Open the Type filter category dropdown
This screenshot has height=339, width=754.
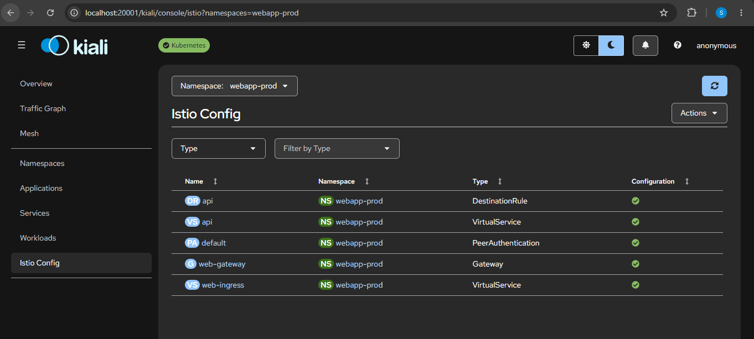(x=219, y=148)
